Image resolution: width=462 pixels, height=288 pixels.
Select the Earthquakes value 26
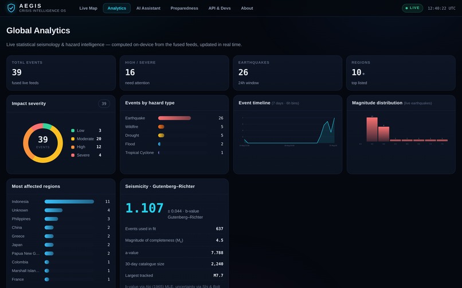(x=243, y=73)
